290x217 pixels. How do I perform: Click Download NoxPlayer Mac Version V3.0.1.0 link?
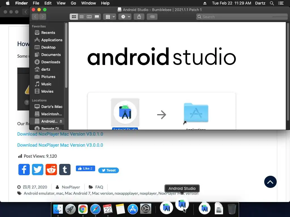60,134
